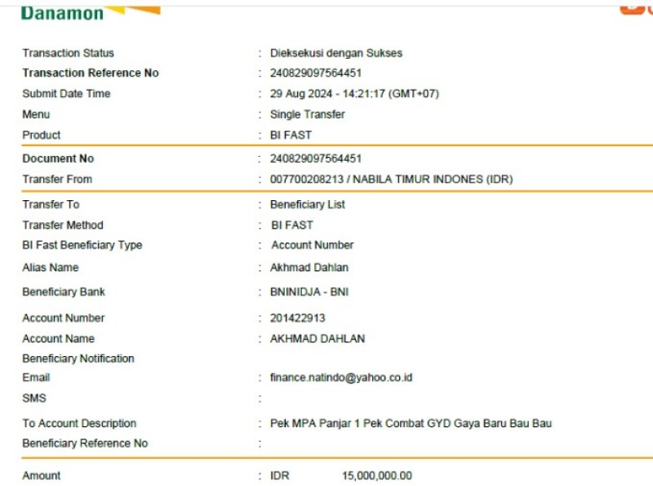Click the BI FAST transfer method value
The width and height of the screenshot is (653, 486).
tap(292, 225)
